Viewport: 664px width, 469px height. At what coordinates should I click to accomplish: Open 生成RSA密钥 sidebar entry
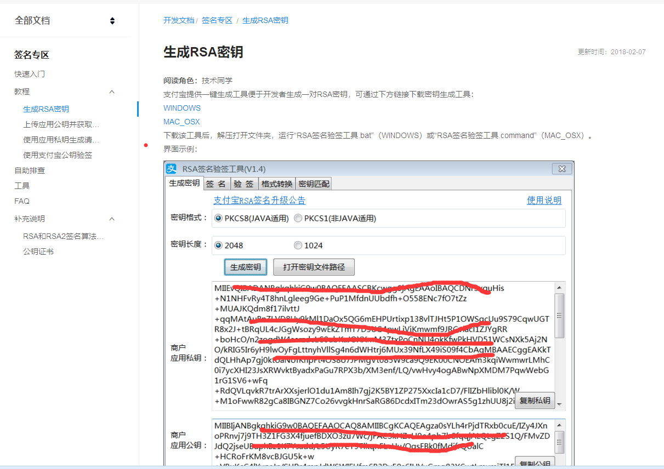coord(46,109)
